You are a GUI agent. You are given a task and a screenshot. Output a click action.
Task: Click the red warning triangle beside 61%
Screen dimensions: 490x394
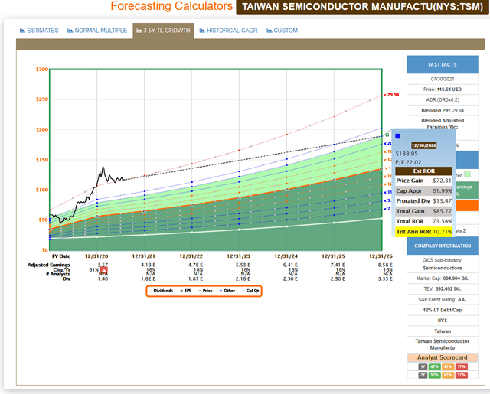point(104,270)
